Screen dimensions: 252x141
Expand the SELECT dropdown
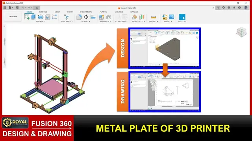182,22
